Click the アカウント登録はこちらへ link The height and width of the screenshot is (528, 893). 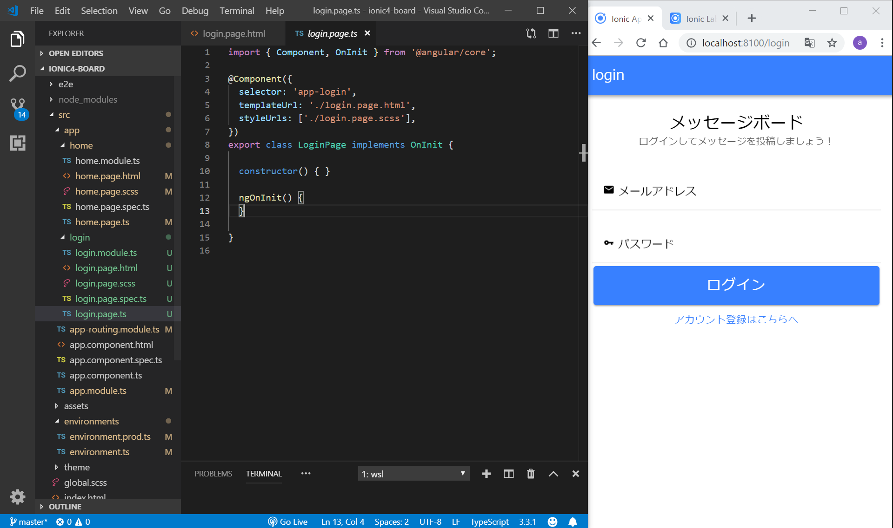tap(736, 319)
